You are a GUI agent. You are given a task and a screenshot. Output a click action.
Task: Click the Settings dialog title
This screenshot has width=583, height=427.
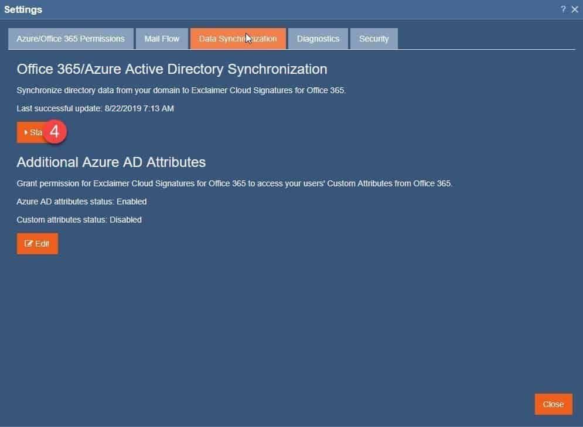tap(23, 9)
